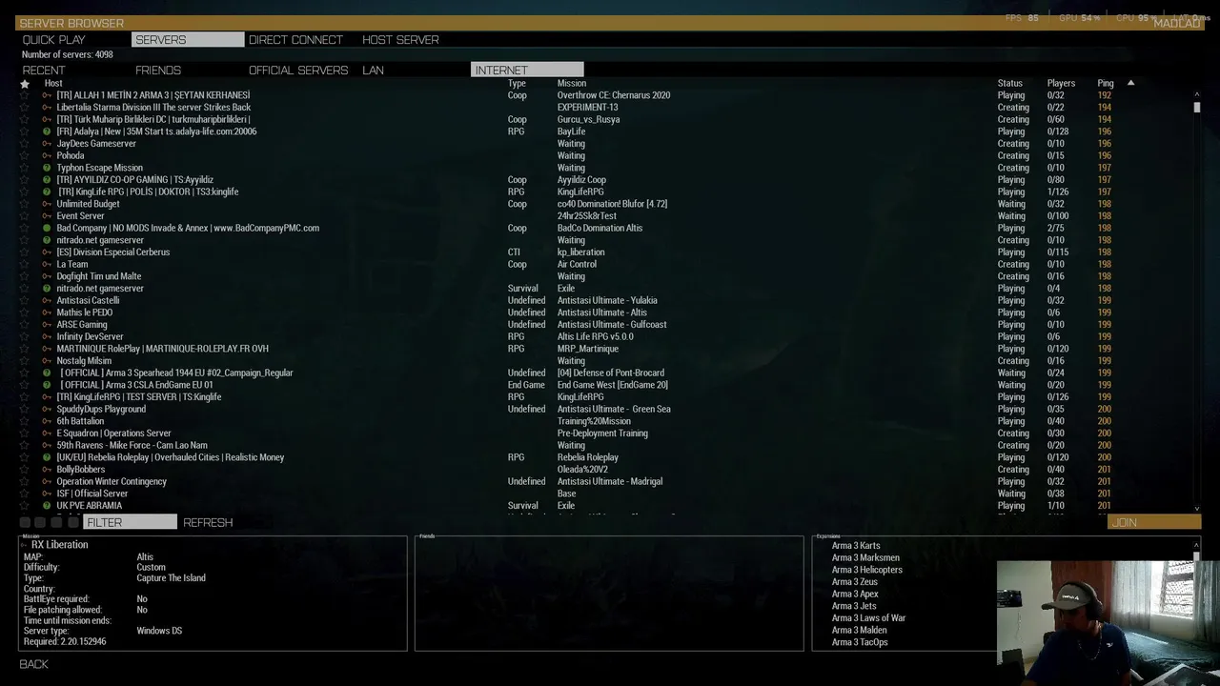Click the key icon beside Unlimited Budget

[x=47, y=204]
